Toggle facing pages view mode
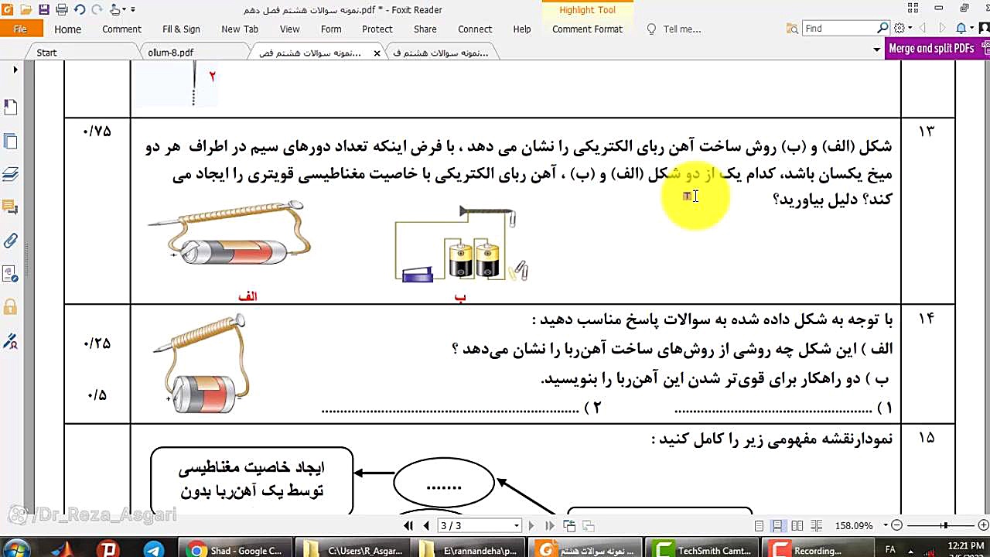990x557 pixels. pos(797,526)
